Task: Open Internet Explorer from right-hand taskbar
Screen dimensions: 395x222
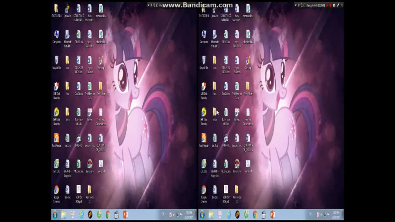Action: (228, 215)
